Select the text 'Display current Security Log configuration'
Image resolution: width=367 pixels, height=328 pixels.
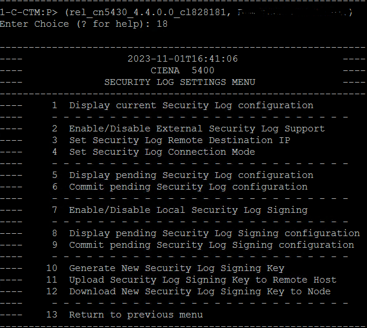click(191, 105)
